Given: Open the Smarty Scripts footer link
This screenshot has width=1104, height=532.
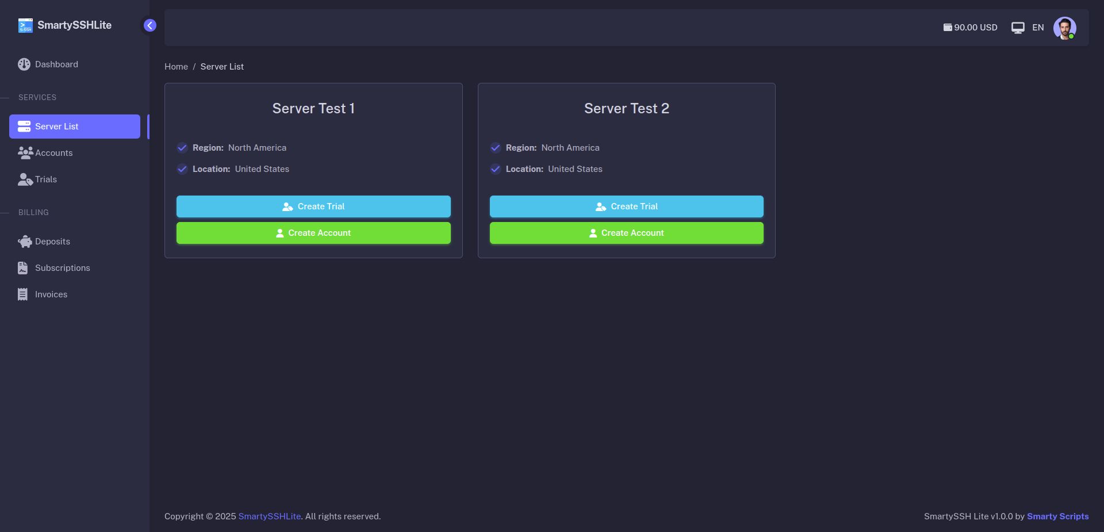Looking at the screenshot, I should click(x=1057, y=516).
